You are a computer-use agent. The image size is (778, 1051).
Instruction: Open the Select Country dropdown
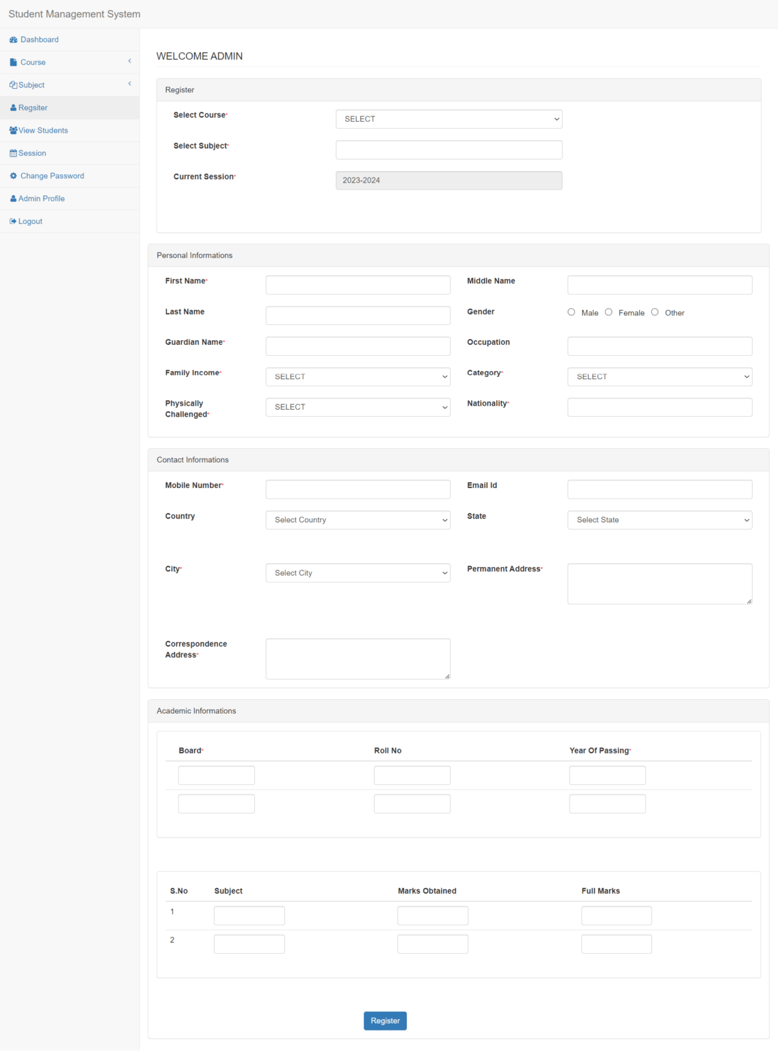tap(358, 520)
